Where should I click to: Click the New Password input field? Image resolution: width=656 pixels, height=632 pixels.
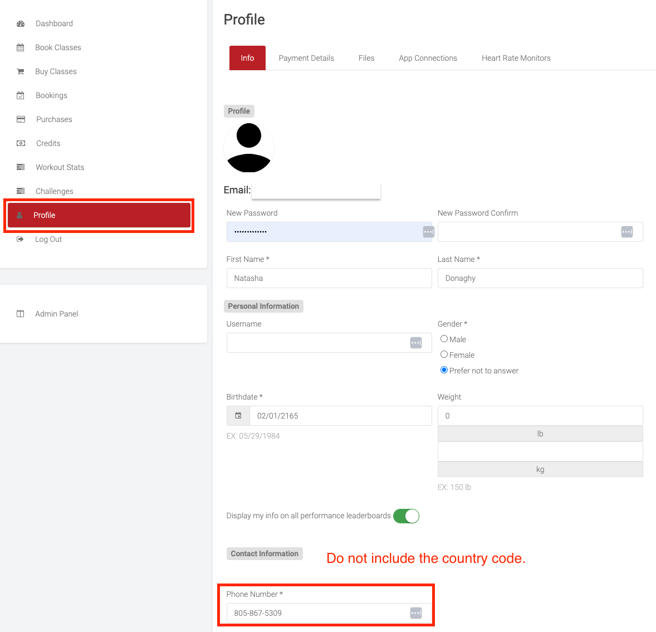[329, 232]
